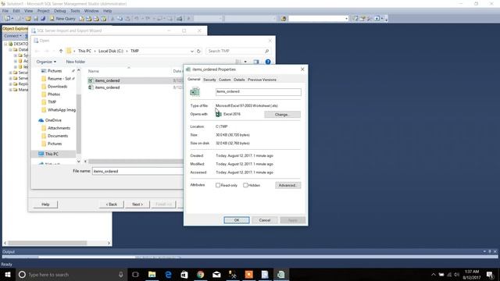Expand the address bar history dropdown

pos(192,51)
